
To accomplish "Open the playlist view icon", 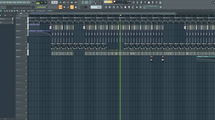I will tap(106, 7).
